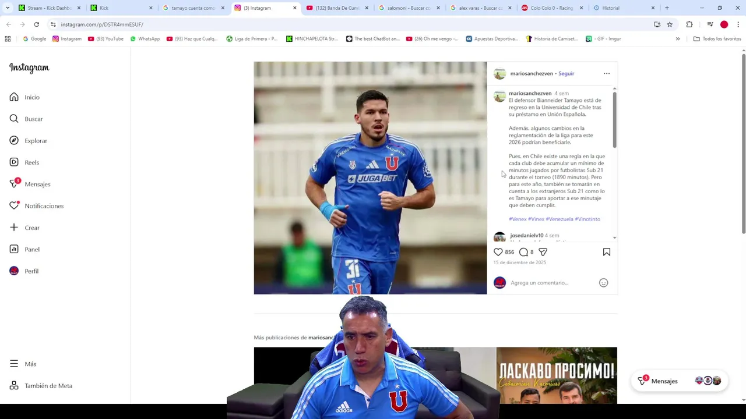
Task: Open post options three-dot menu
Action: click(607, 73)
